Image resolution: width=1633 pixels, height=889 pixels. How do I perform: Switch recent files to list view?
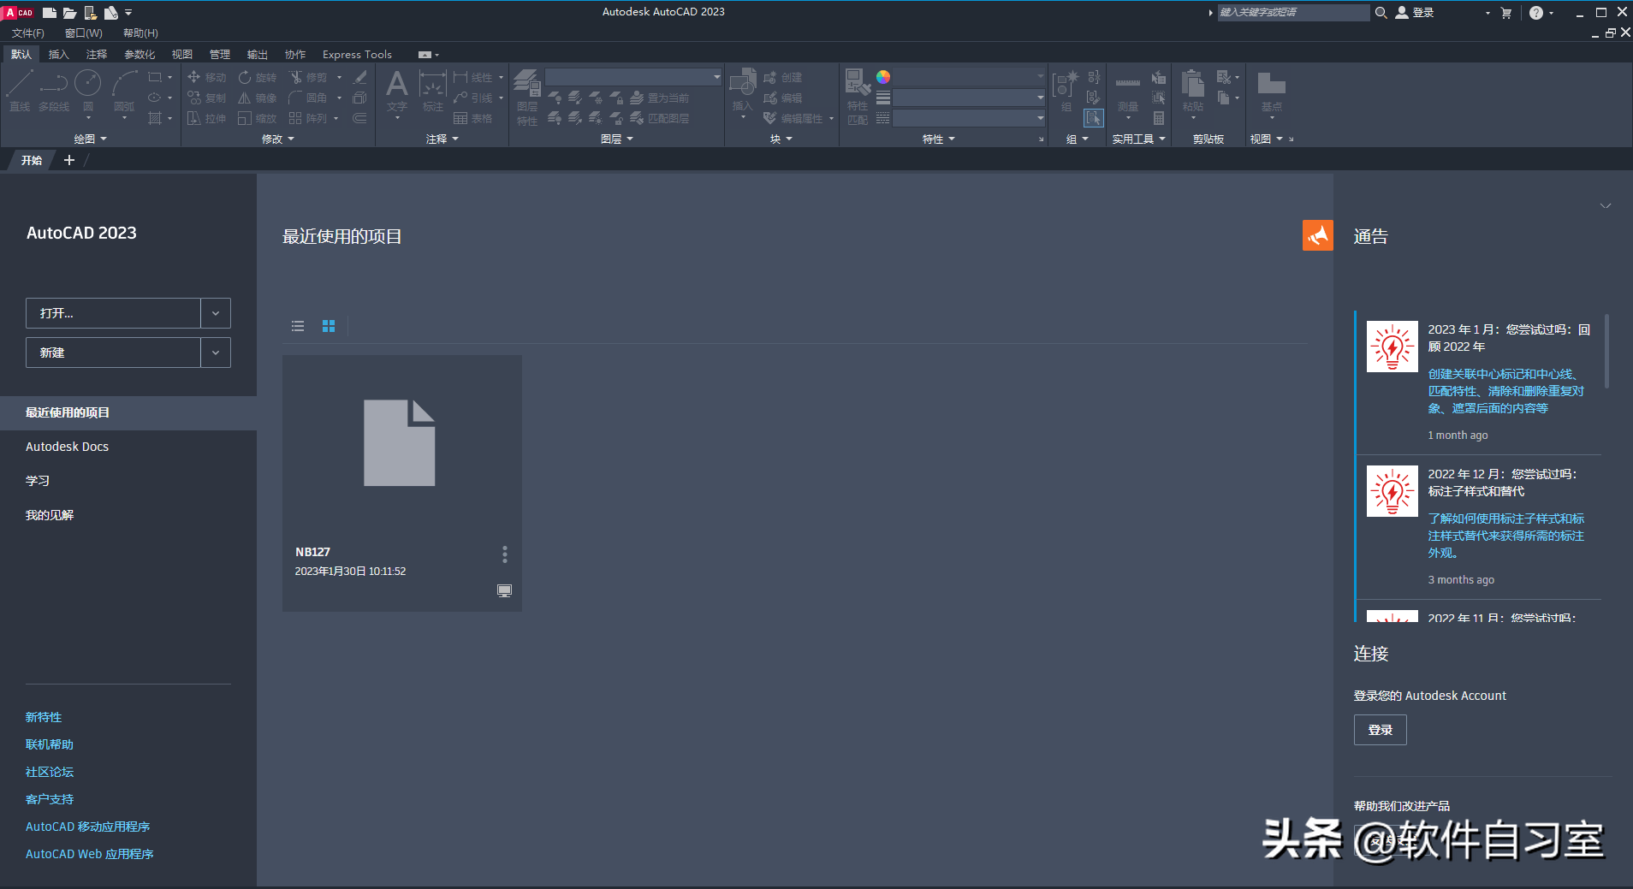[298, 326]
